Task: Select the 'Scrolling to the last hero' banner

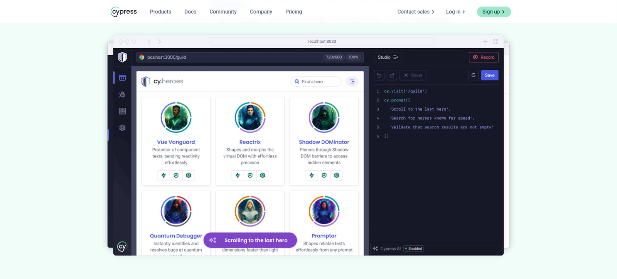Action: pos(250,240)
